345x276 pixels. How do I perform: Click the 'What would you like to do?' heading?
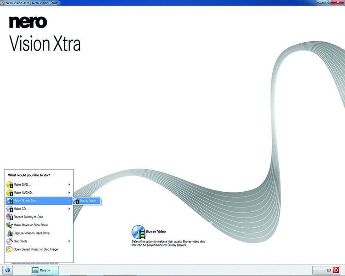tap(29, 175)
